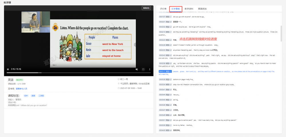Enter fullscreen video mode
The height and width of the screenshot is (137, 286).
tap(143, 69)
